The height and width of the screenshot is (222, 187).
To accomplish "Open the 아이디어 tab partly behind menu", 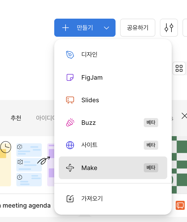I will tap(45, 118).
